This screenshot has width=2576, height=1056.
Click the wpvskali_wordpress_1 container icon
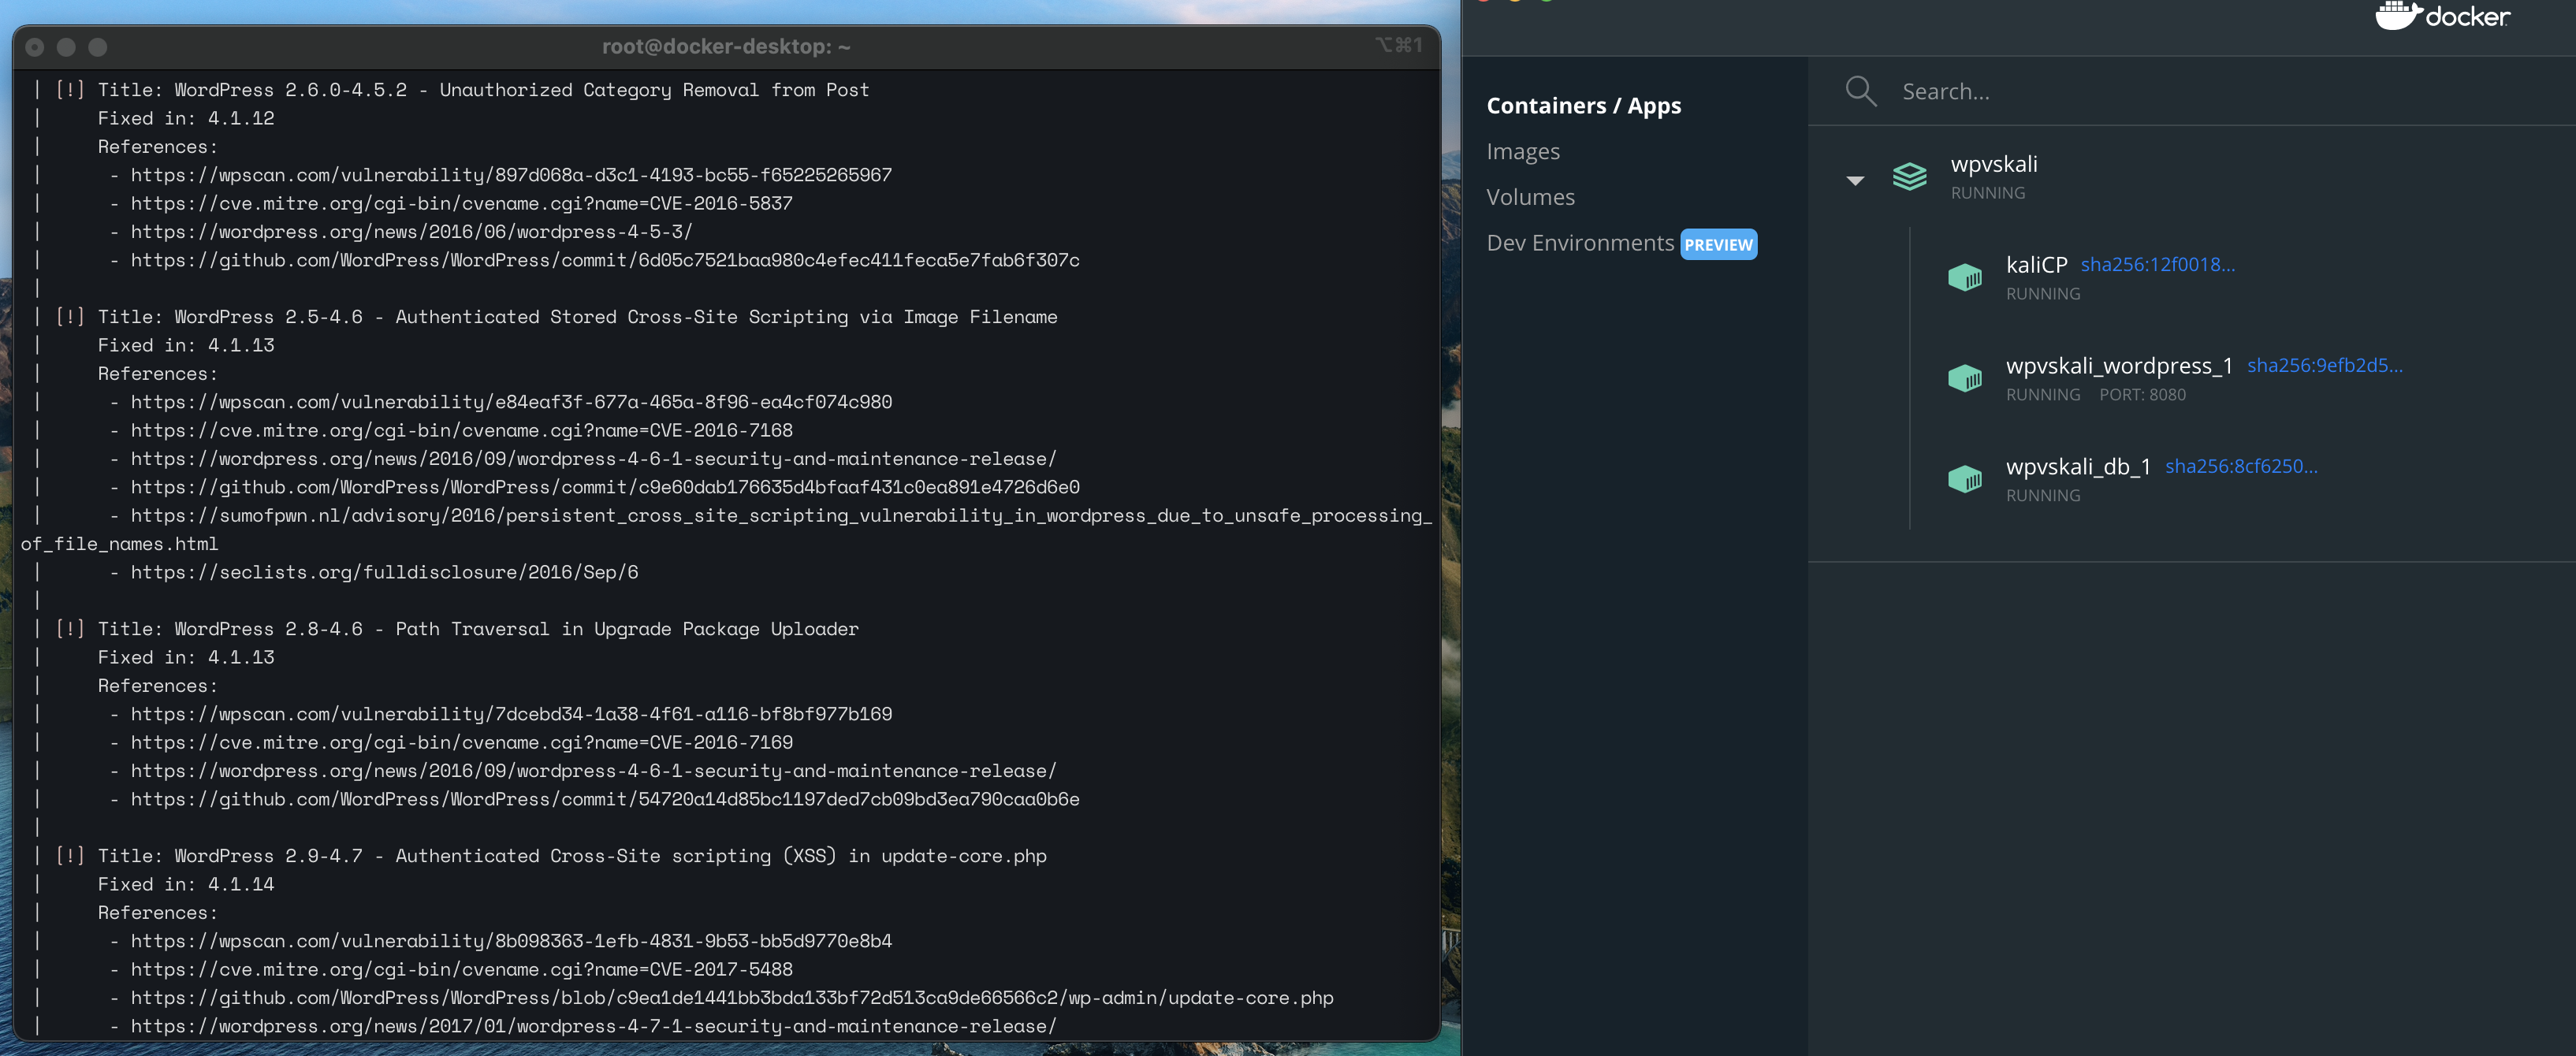coord(1964,378)
